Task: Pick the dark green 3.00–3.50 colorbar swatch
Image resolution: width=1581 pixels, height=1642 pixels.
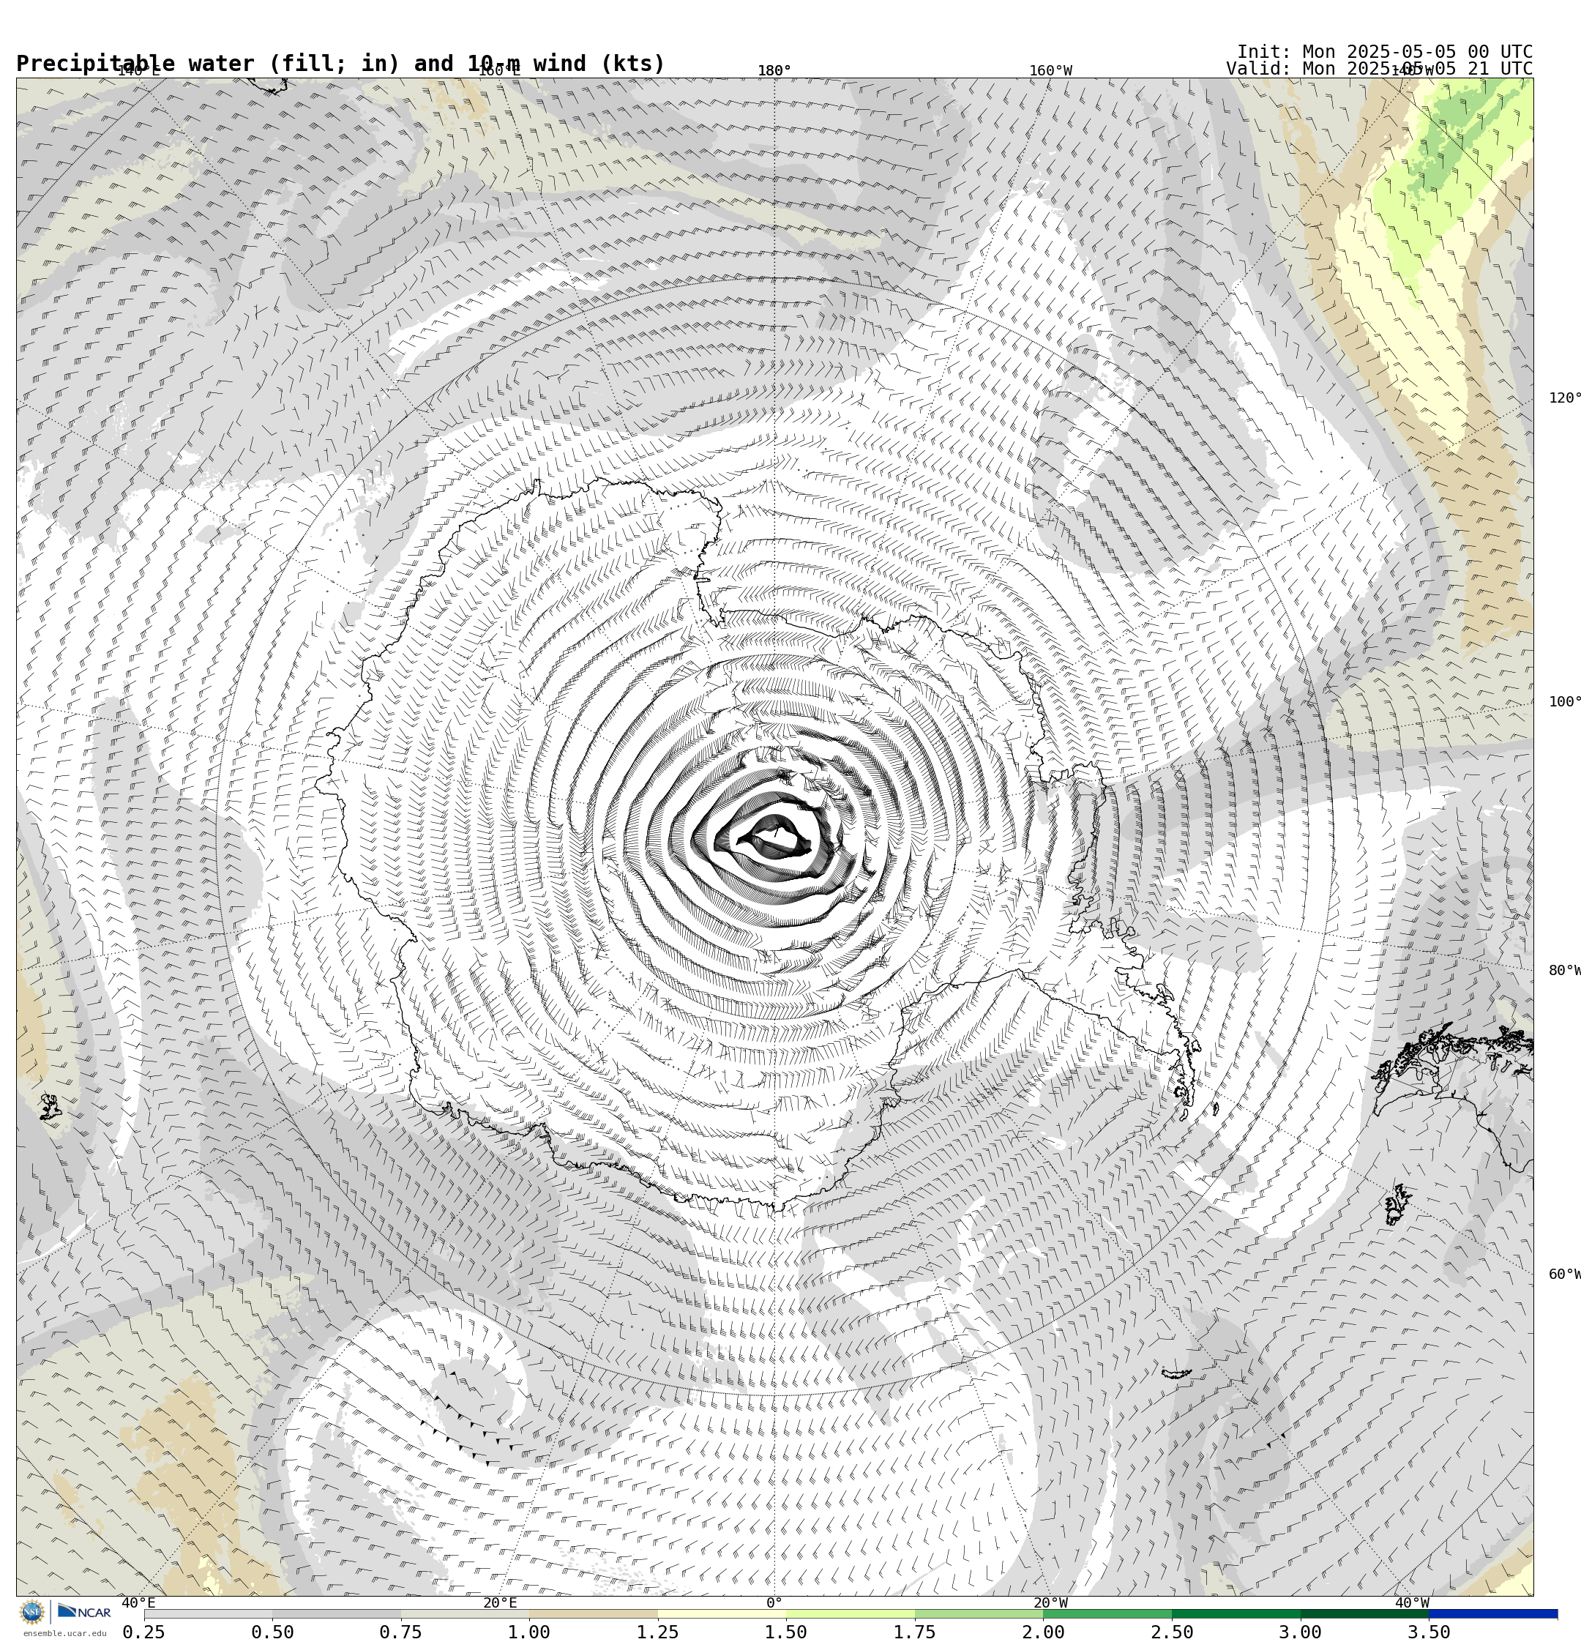Action: 1364,1613
